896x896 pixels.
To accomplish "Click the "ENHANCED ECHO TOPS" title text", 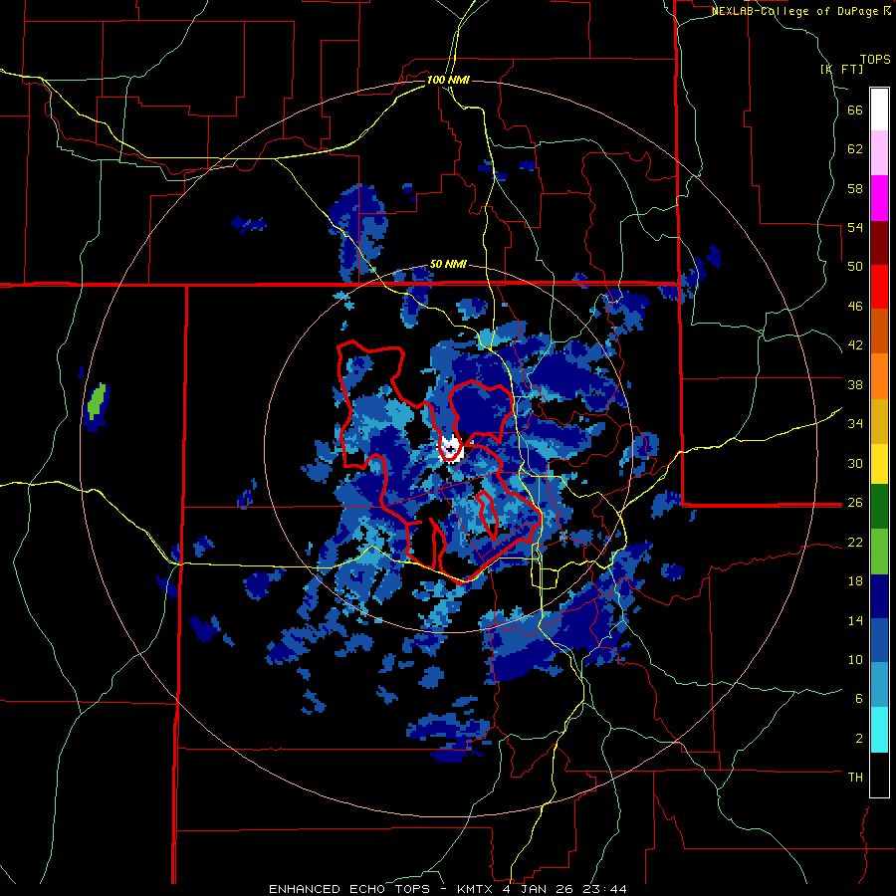I will (348, 889).
